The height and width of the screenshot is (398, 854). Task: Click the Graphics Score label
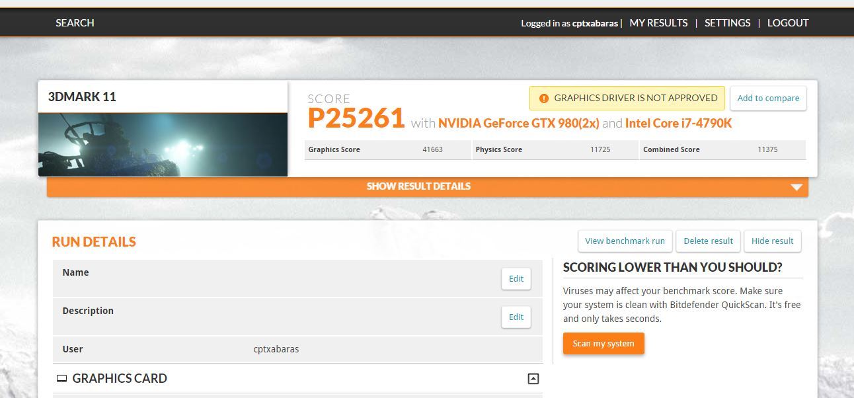334,149
